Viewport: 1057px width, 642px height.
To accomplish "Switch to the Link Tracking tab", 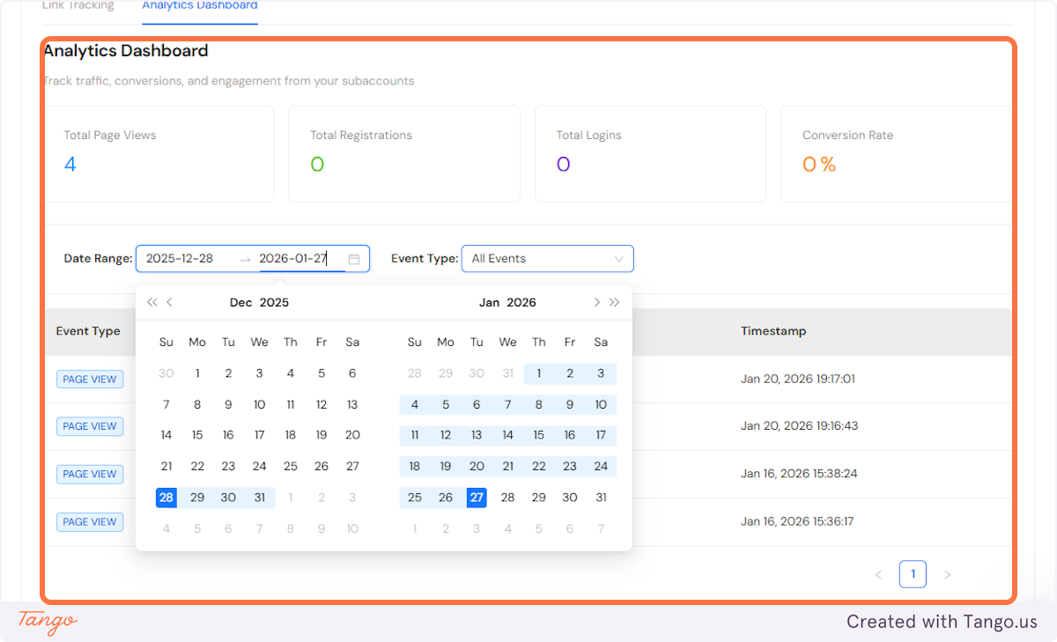I will coord(78,6).
